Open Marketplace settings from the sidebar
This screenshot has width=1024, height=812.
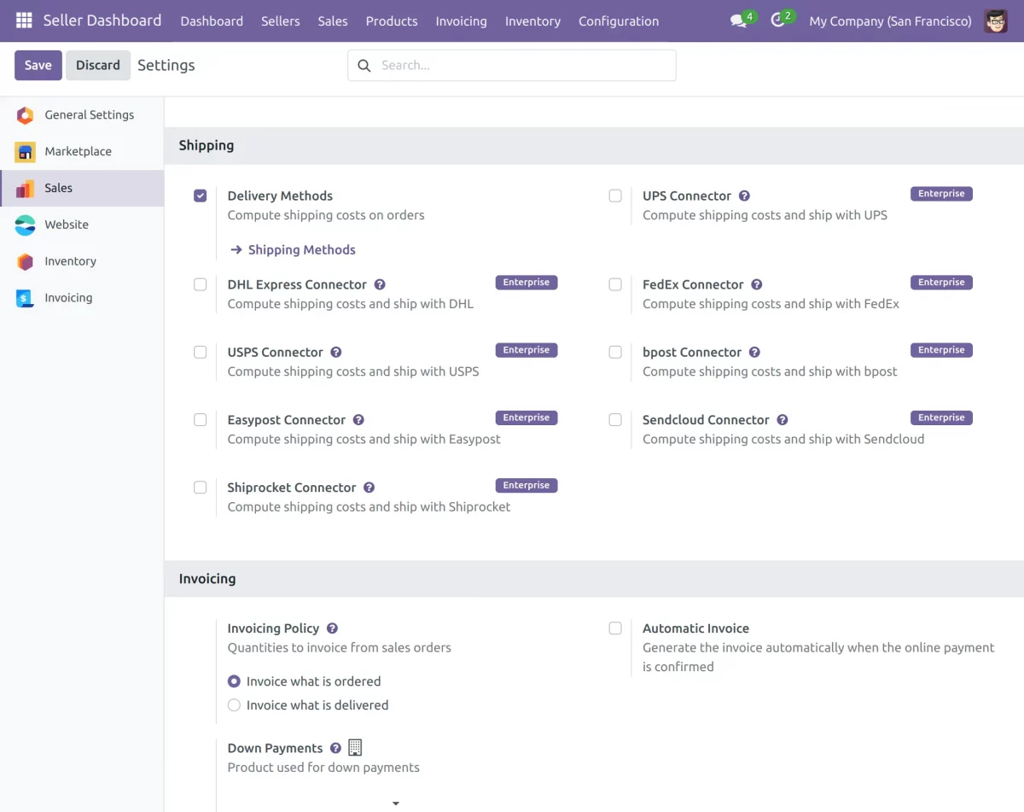click(78, 151)
